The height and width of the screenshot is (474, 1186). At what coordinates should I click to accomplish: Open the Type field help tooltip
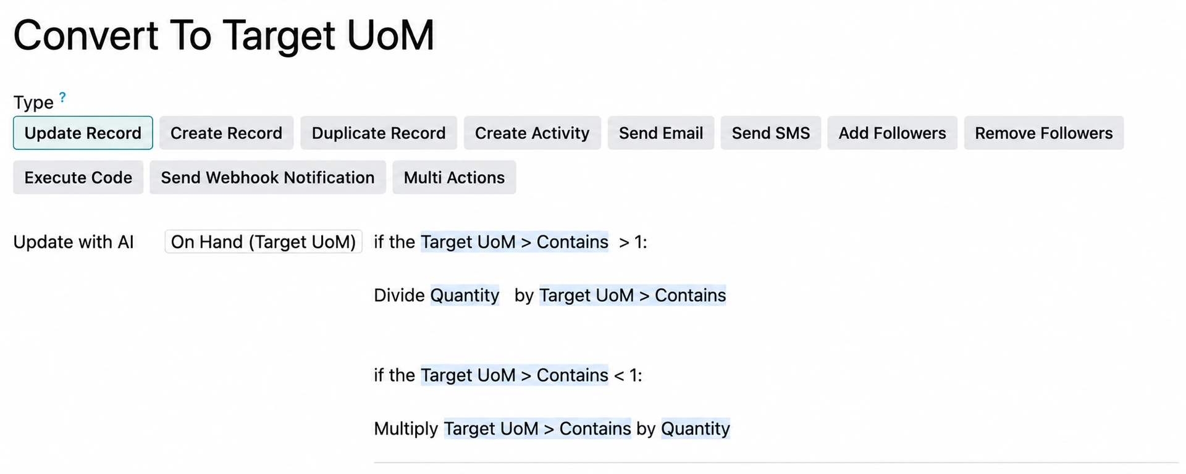62,98
